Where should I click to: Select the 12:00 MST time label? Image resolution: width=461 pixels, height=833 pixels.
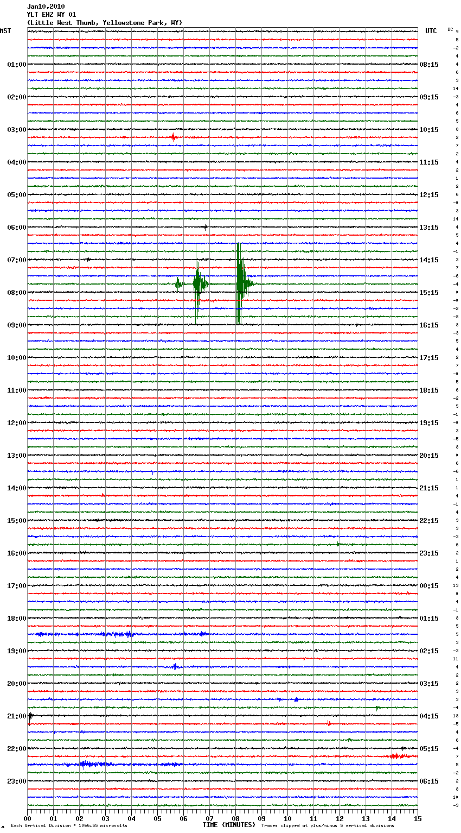(17, 423)
